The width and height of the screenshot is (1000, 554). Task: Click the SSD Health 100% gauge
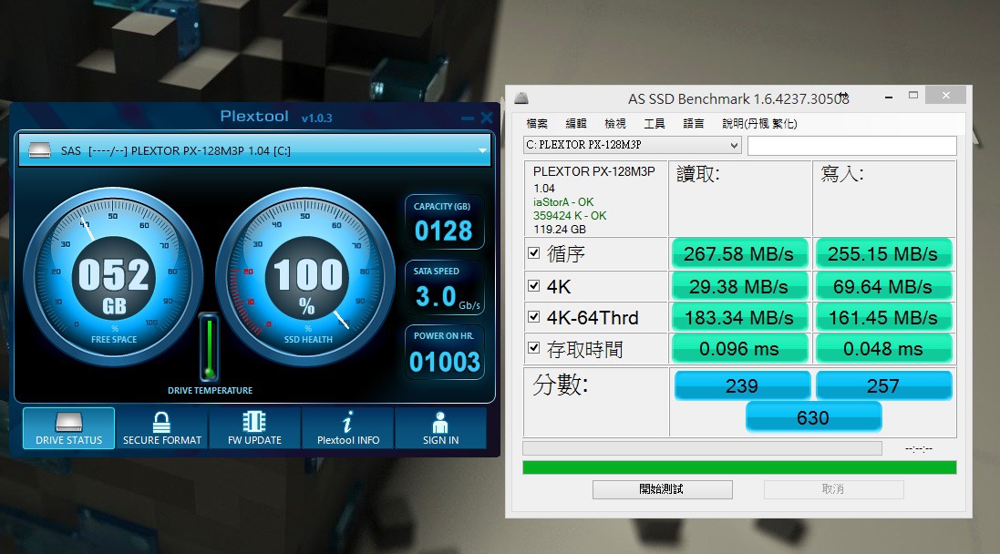pos(307,277)
